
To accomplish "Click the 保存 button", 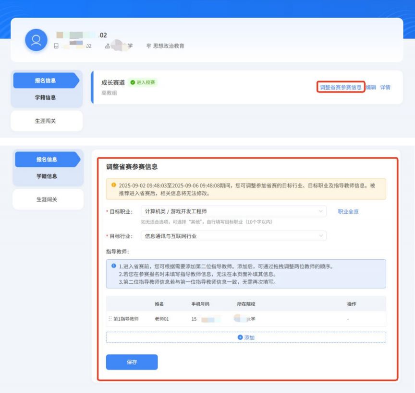I will coord(132,362).
